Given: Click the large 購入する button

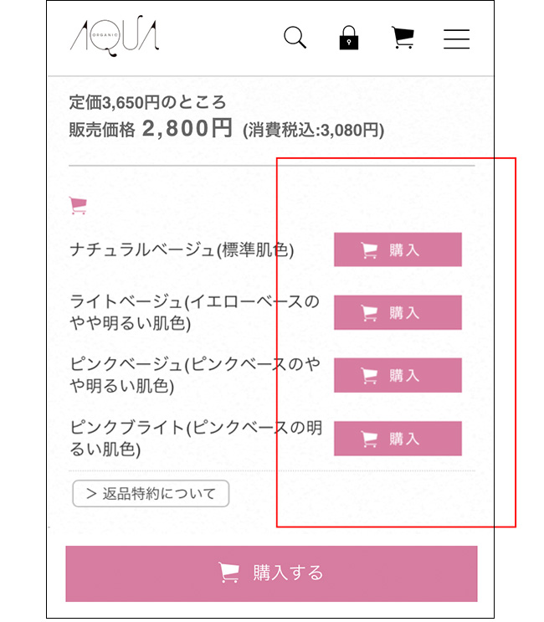Looking at the screenshot, I should pyautogui.click(x=272, y=573).
